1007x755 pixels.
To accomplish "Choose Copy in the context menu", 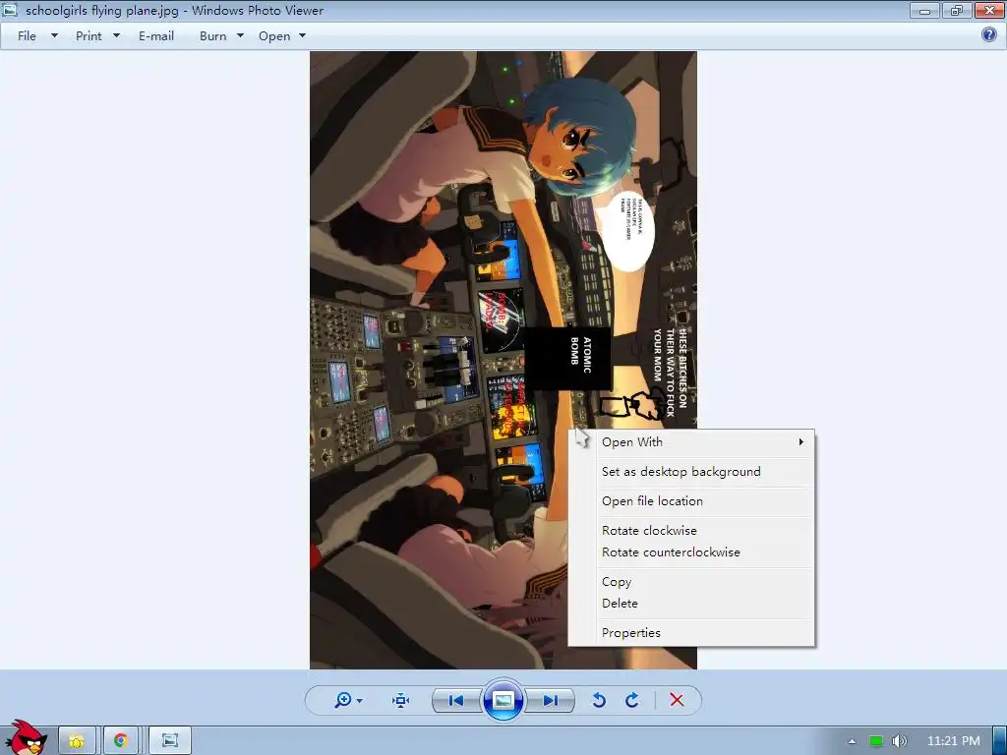I will [x=691, y=582].
